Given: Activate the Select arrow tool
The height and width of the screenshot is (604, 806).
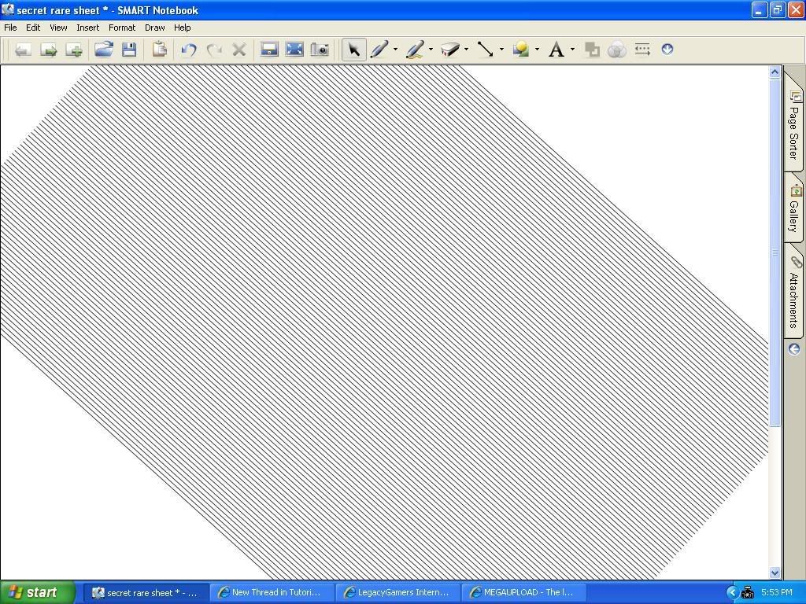Looking at the screenshot, I should [x=354, y=49].
